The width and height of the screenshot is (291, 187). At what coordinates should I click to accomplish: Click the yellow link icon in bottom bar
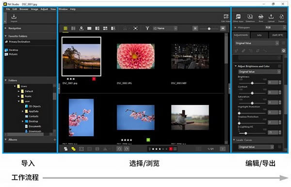point(73,149)
